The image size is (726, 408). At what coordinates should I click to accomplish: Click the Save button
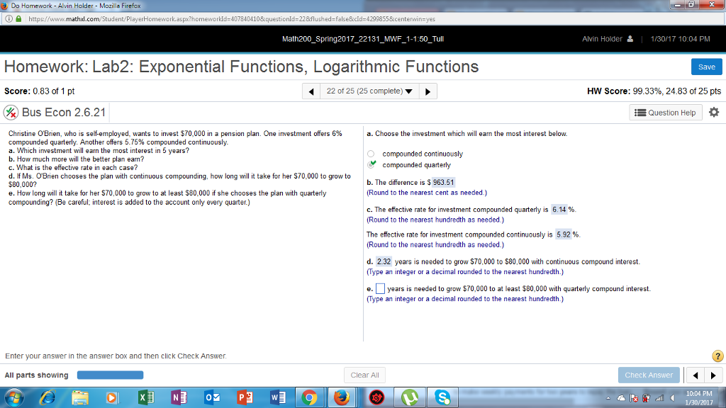tap(706, 67)
